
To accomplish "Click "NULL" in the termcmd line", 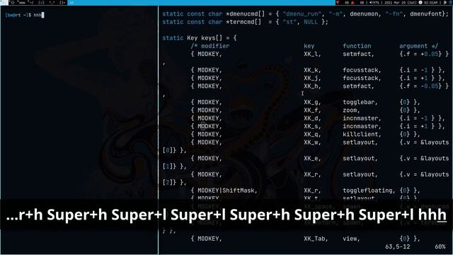I will pyautogui.click(x=311, y=22).
